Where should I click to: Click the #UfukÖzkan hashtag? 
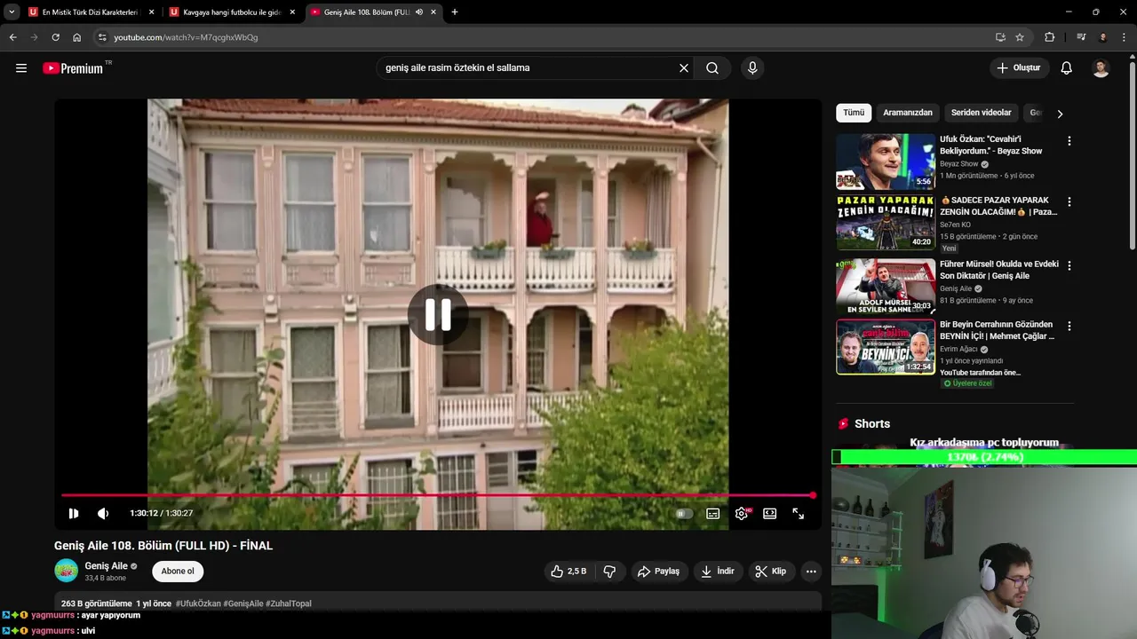tap(198, 603)
